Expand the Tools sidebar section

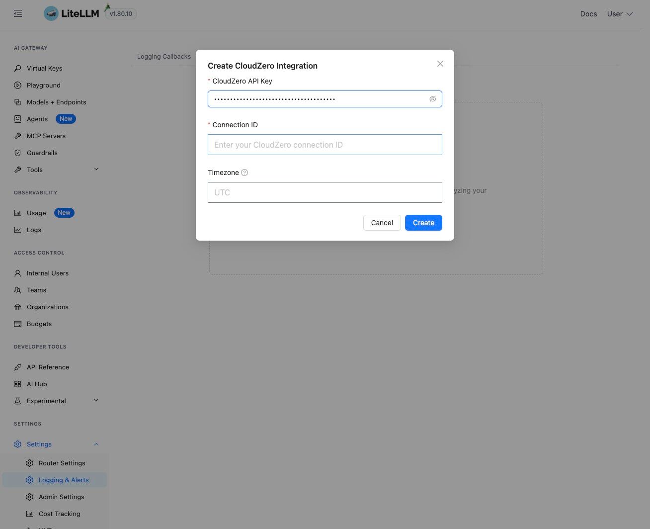[x=96, y=170]
